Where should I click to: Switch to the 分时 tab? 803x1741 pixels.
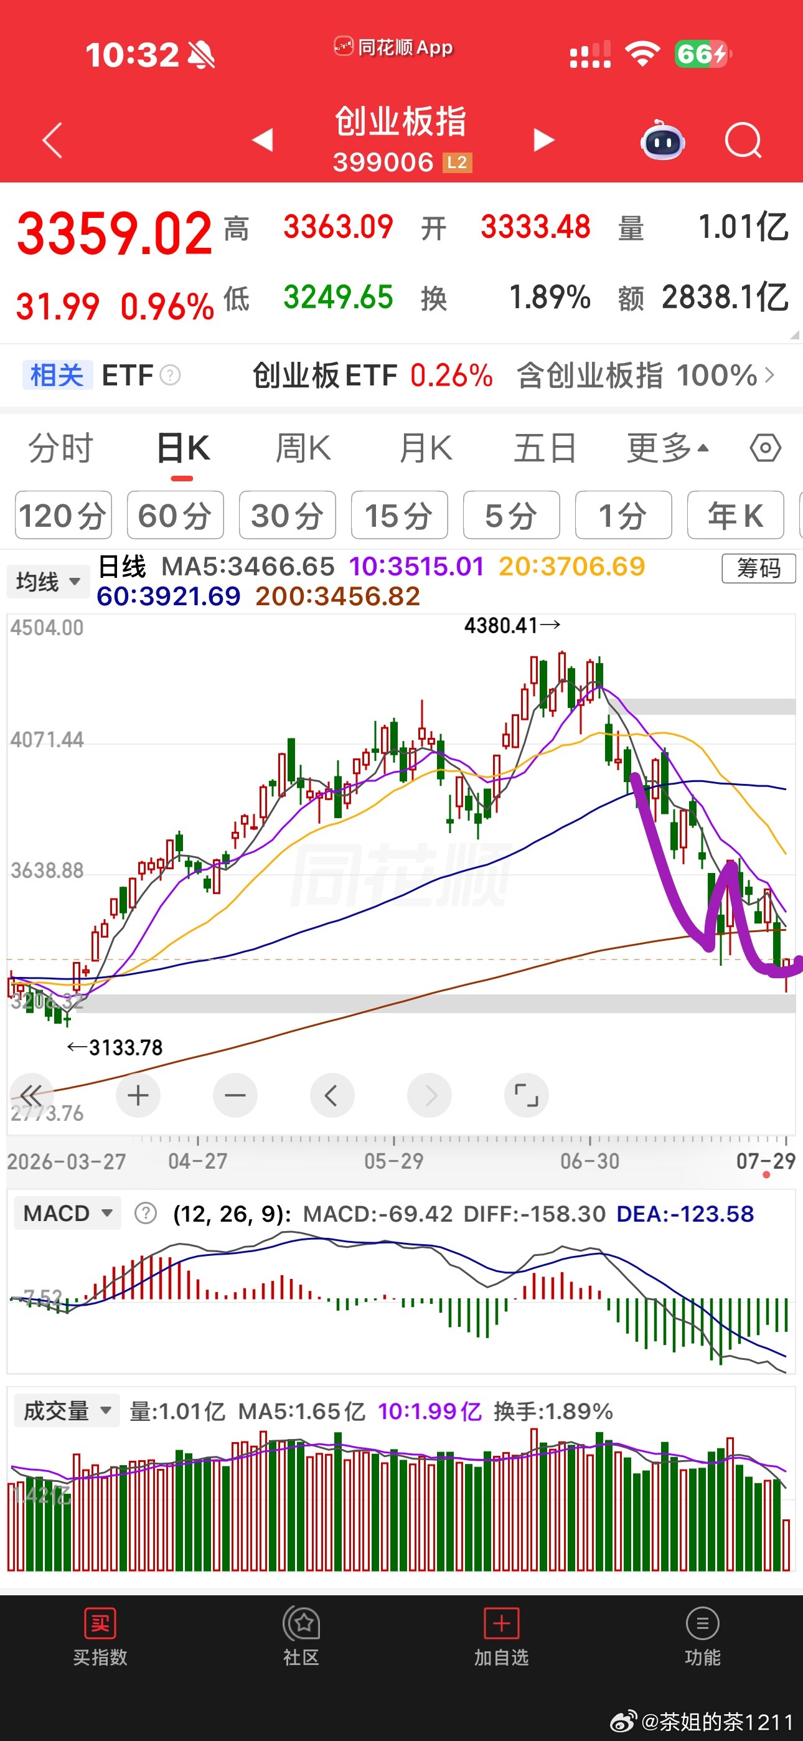coord(60,448)
